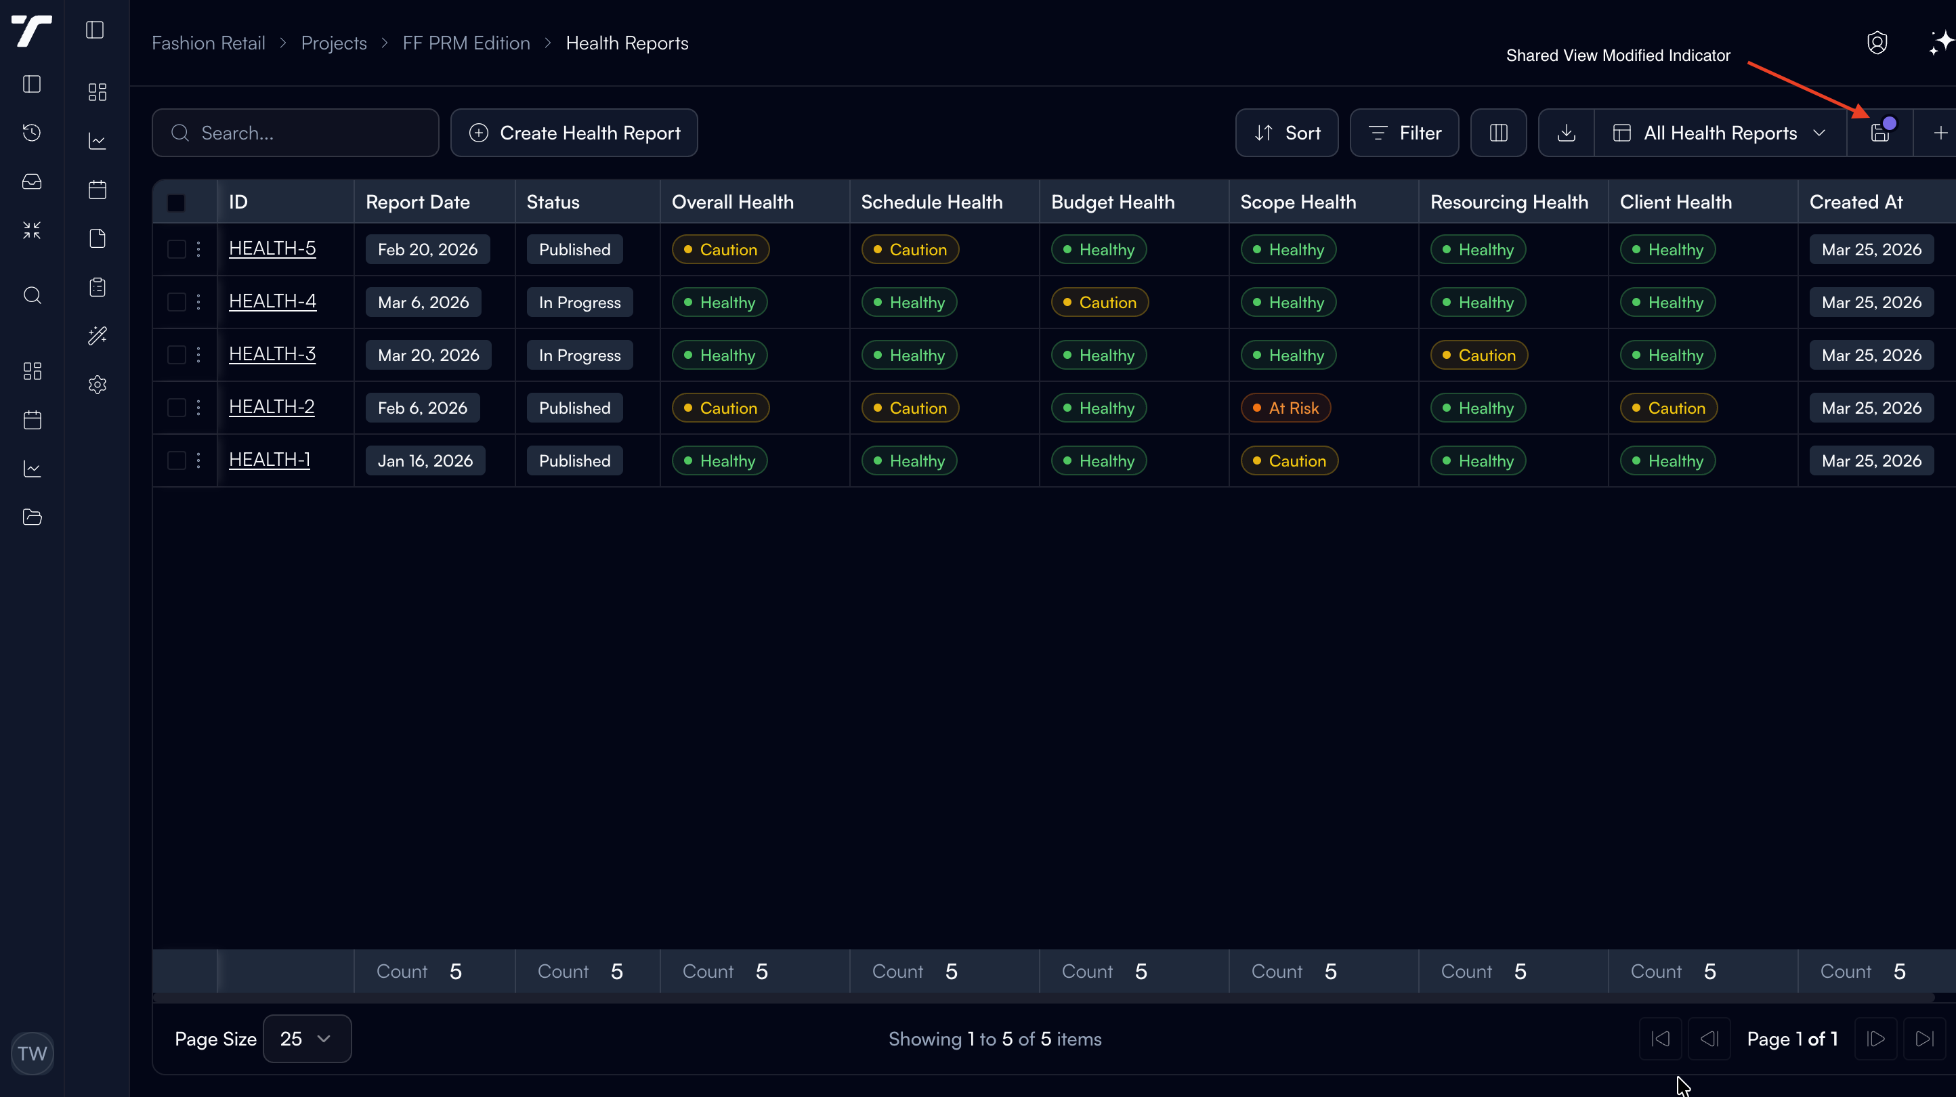Click the Budget Health column header
Viewport: 1956px width, 1097px height.
click(1134, 202)
